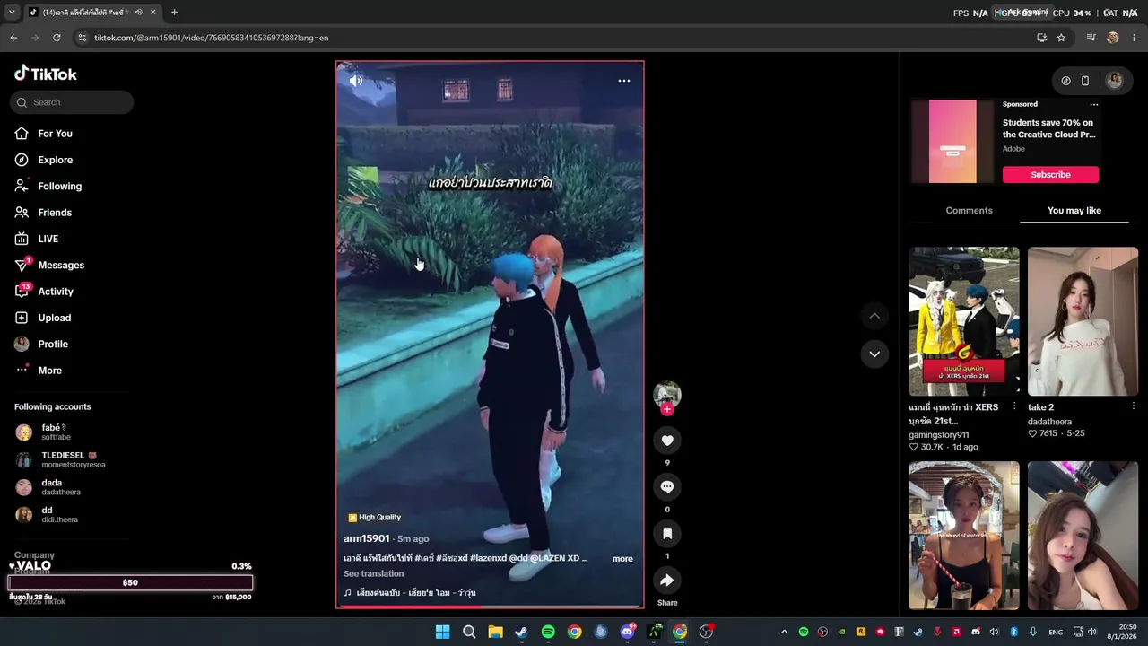Open the video's original sound music link

(410, 593)
